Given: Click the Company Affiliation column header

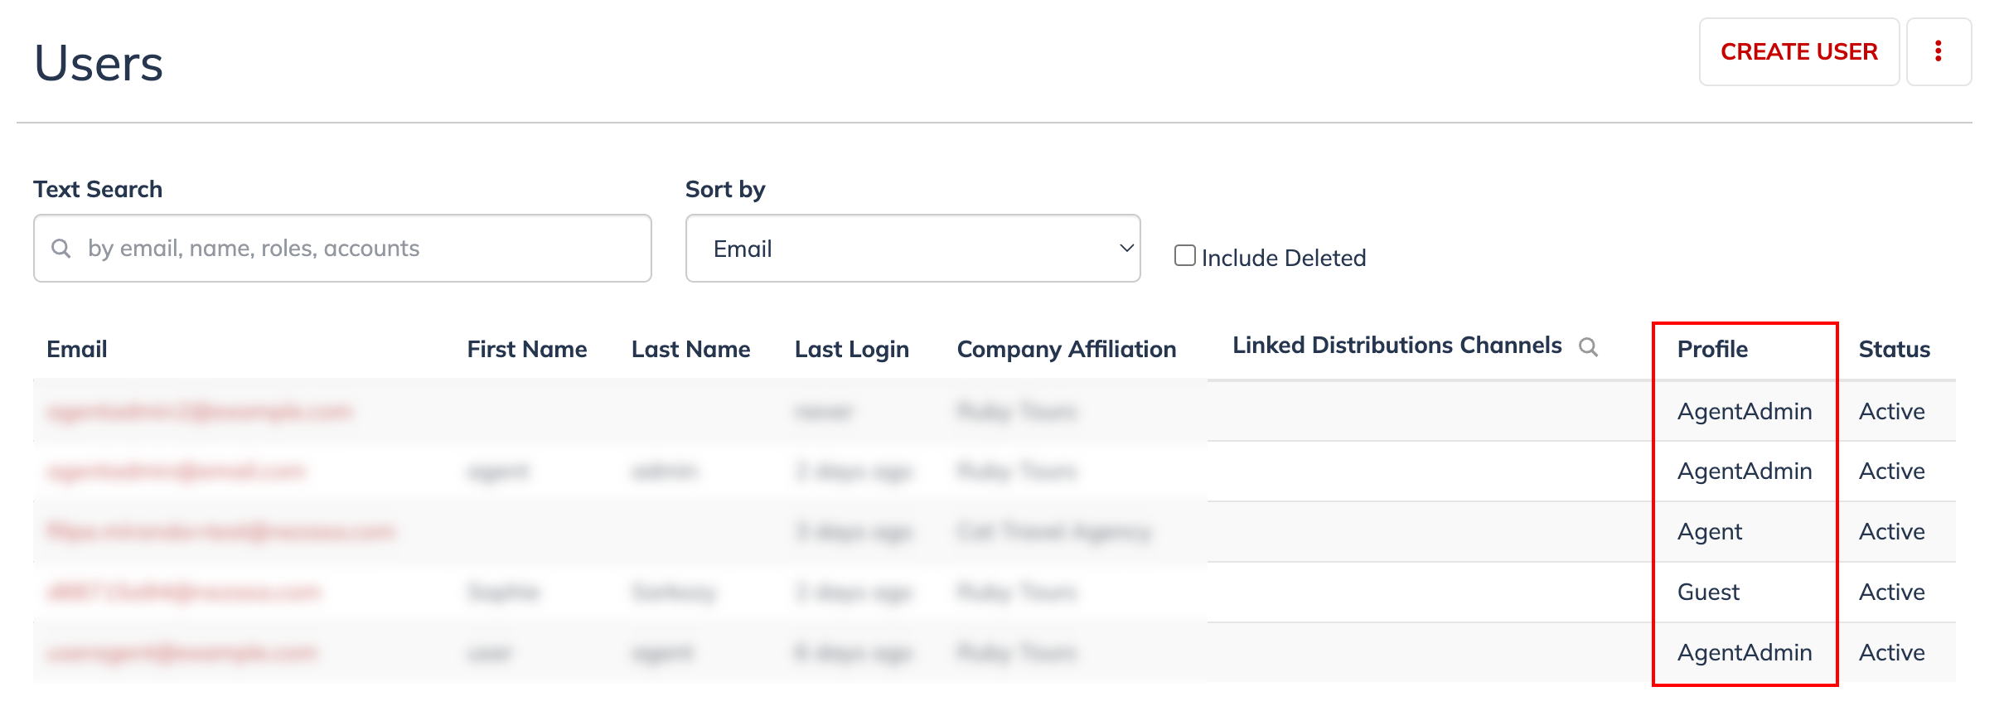Looking at the screenshot, I should [x=1066, y=350].
